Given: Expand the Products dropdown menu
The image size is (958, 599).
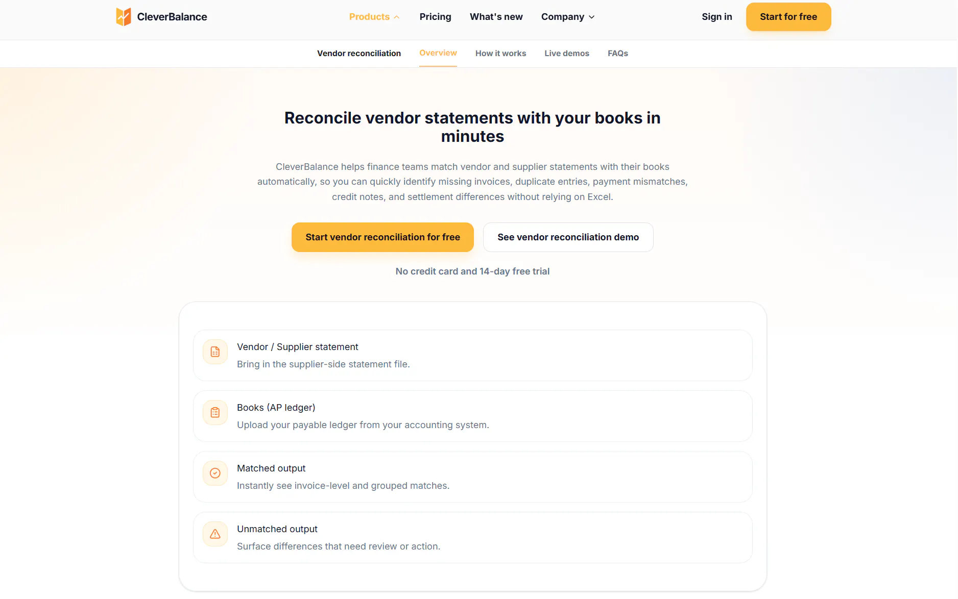Looking at the screenshot, I should tap(374, 17).
